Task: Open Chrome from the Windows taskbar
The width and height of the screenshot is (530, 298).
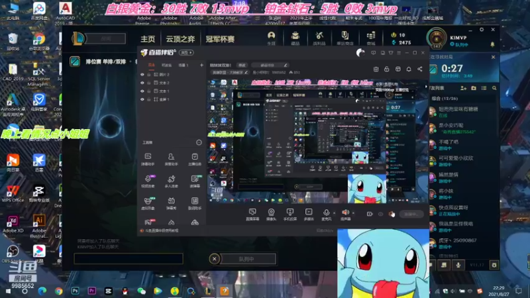Action: click(x=58, y=291)
